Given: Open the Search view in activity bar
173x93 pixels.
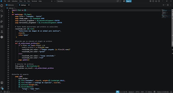Looking at the screenshot, I should 2,11.
